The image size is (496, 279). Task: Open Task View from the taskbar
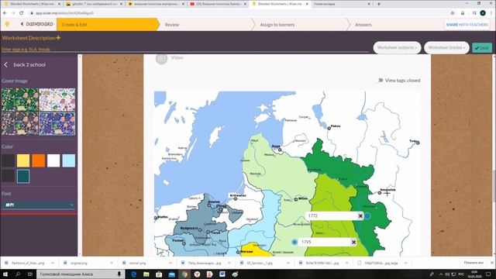(30, 274)
